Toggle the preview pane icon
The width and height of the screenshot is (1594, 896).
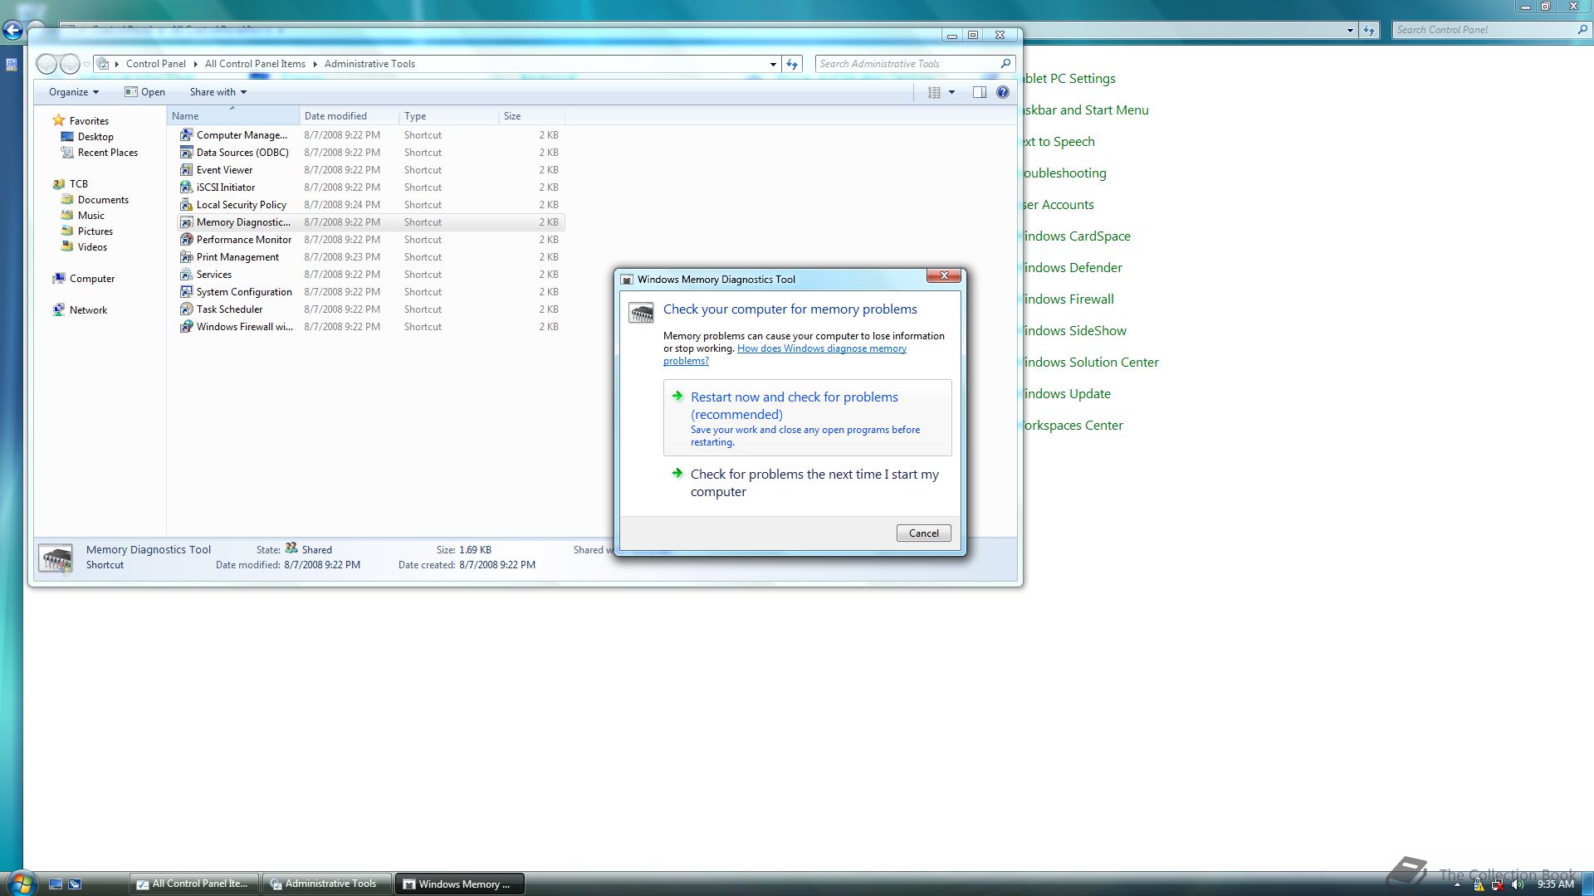(x=980, y=92)
